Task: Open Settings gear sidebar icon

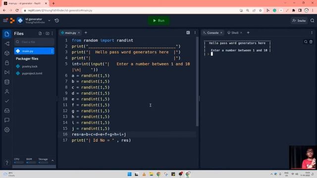Action: [x=7, y=130]
